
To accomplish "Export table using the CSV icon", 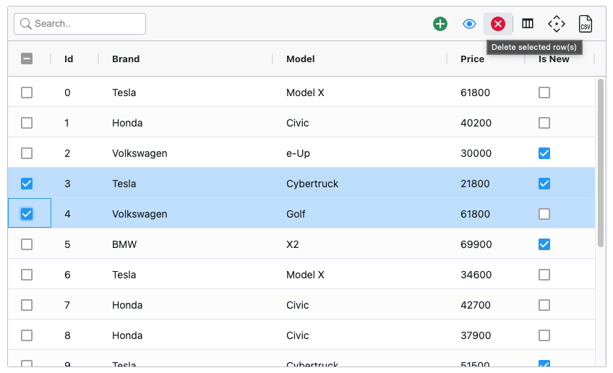I will (x=586, y=24).
